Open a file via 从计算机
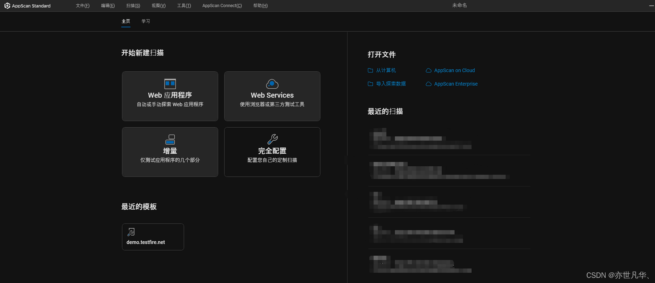 386,71
